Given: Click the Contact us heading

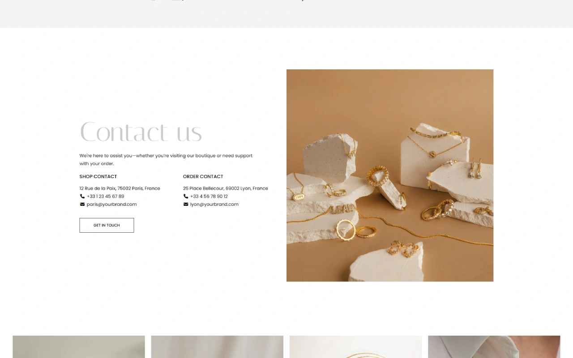Looking at the screenshot, I should 141,132.
